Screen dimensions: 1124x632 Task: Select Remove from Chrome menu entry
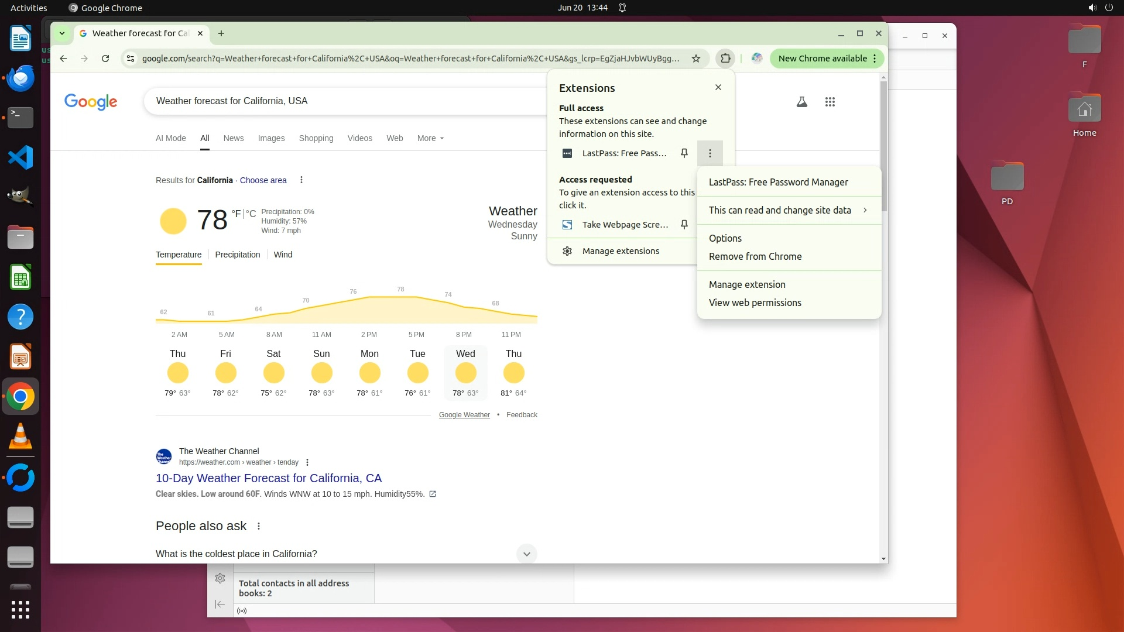pyautogui.click(x=755, y=256)
